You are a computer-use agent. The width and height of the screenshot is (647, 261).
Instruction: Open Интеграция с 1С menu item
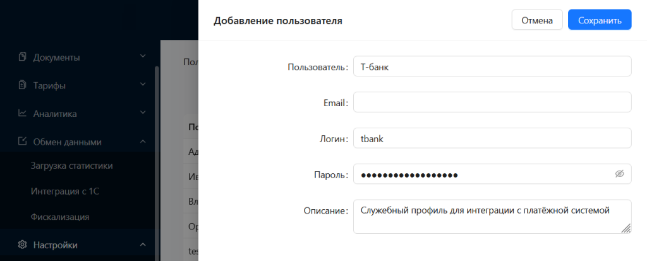pos(65,191)
